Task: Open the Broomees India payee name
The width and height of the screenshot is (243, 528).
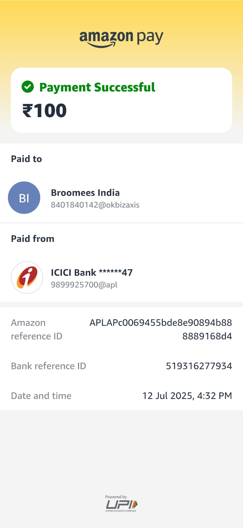Action: click(85, 193)
